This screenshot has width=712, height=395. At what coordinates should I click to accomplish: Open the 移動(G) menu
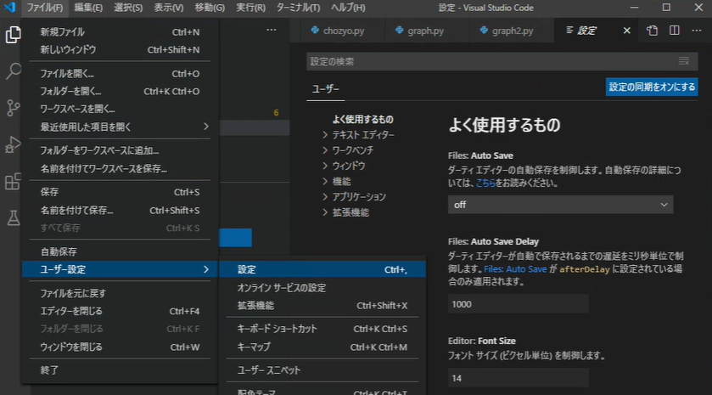[210, 8]
